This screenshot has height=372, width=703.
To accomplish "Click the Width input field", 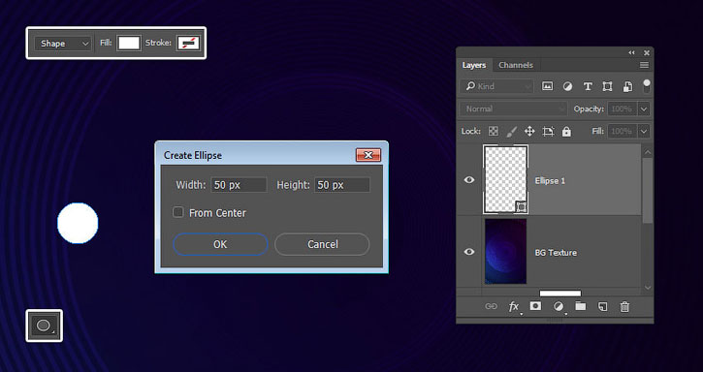I will (239, 185).
